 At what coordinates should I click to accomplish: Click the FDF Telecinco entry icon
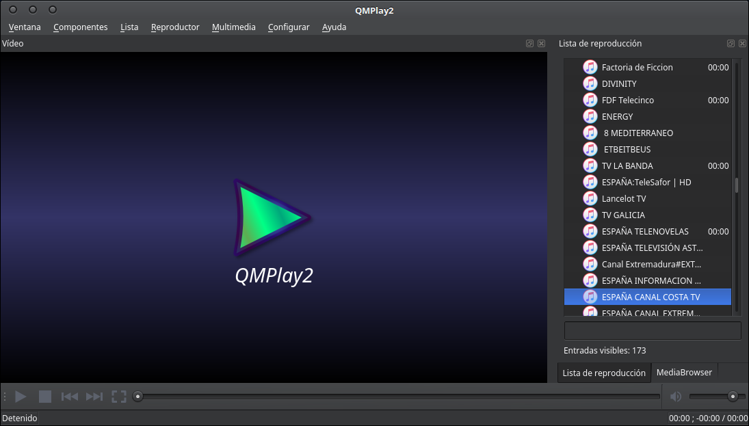(590, 101)
